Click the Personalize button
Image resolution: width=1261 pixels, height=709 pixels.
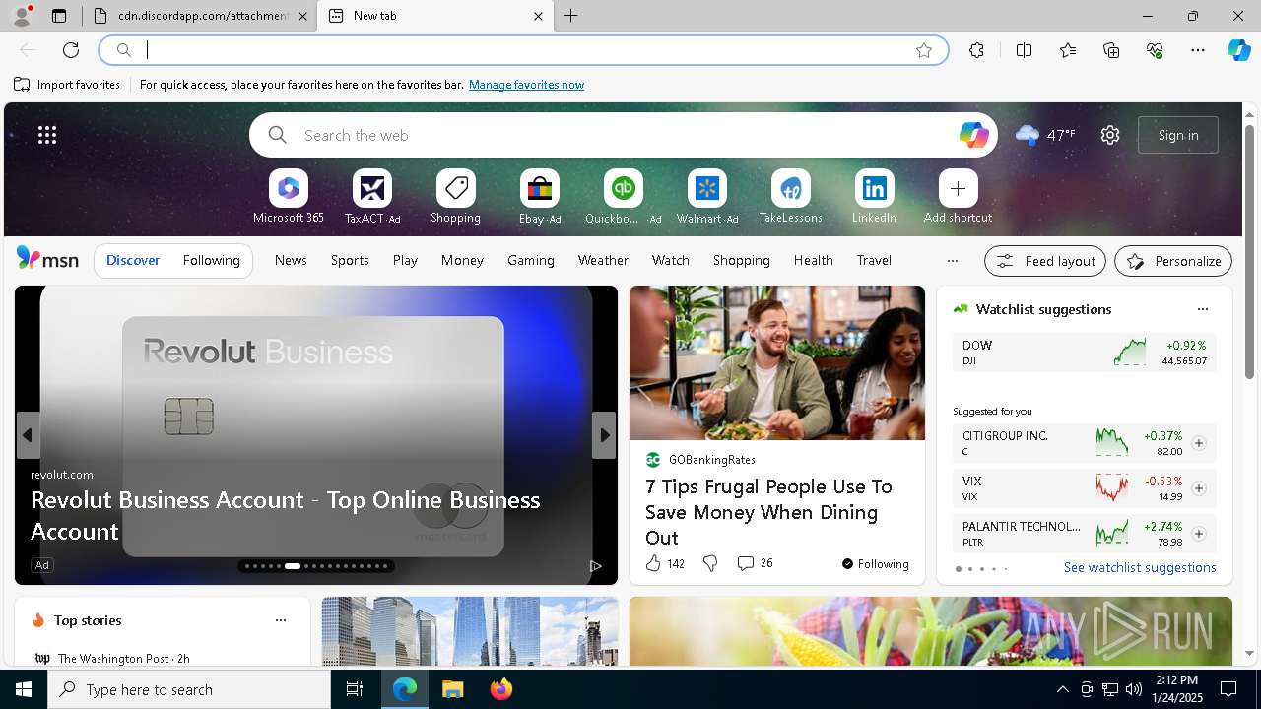(1173, 261)
